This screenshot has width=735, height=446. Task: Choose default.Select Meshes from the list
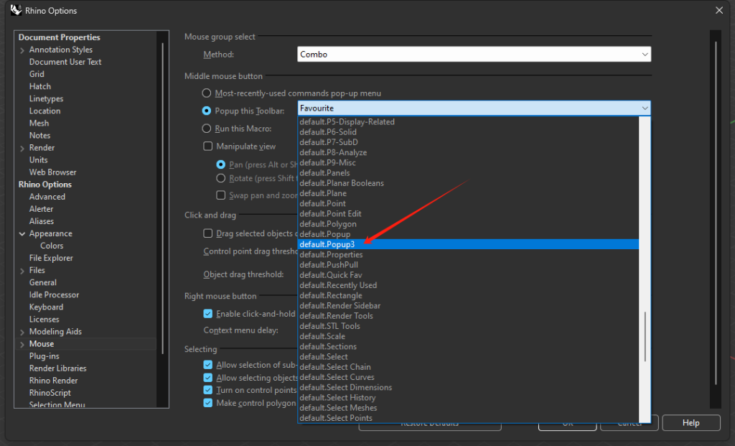468,407
